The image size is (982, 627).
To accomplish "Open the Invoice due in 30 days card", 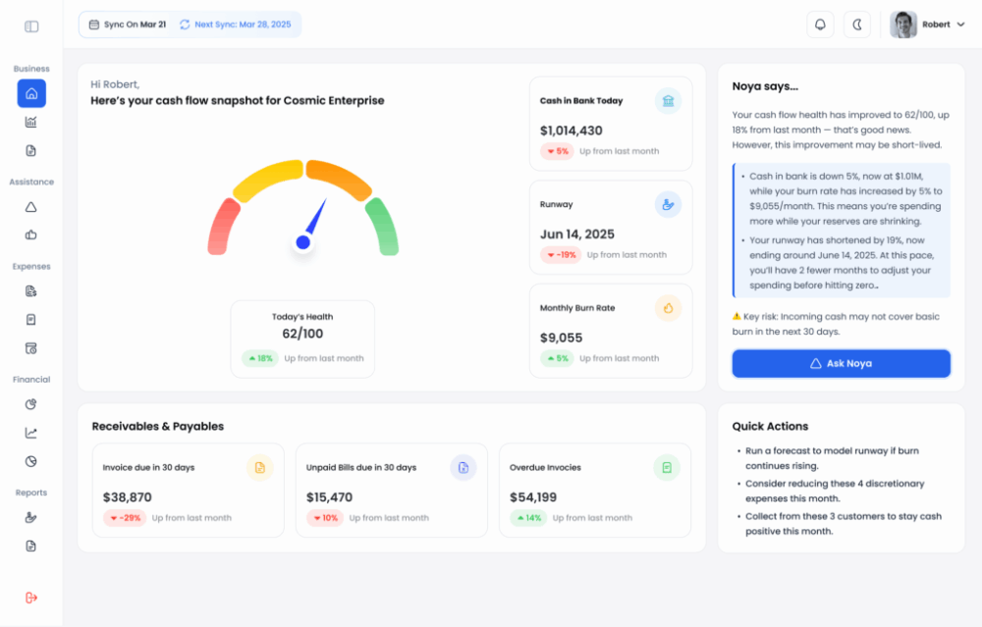I will tap(188, 490).
